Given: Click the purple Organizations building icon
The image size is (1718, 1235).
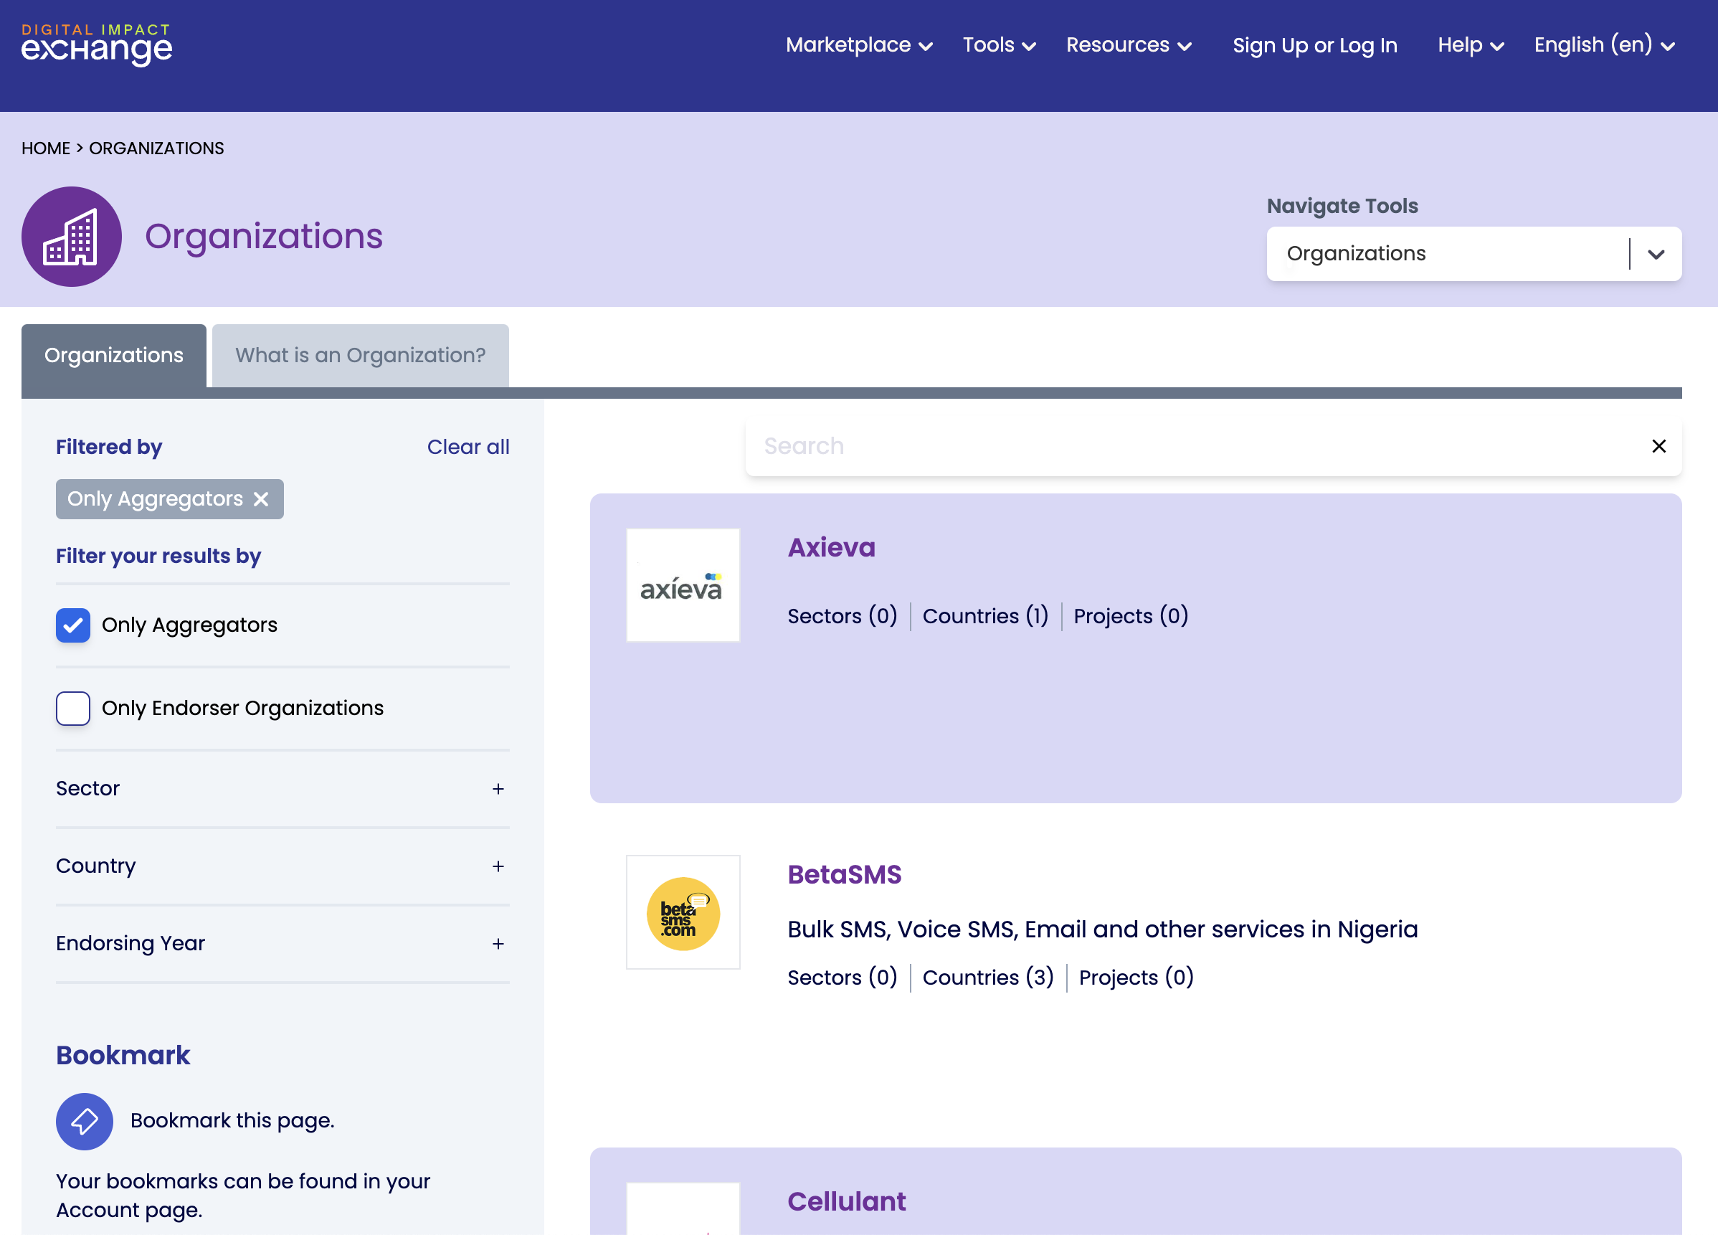Looking at the screenshot, I should (x=71, y=237).
